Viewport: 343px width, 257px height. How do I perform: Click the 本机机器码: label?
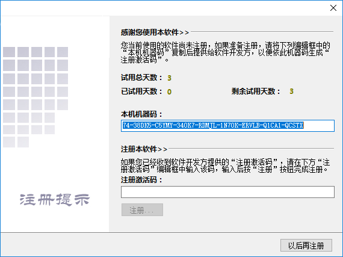point(141,114)
